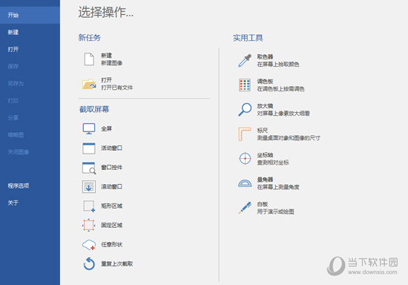Click the 测量桌面对象和图像的尺寸 description
The image size is (408, 285).
point(289,138)
